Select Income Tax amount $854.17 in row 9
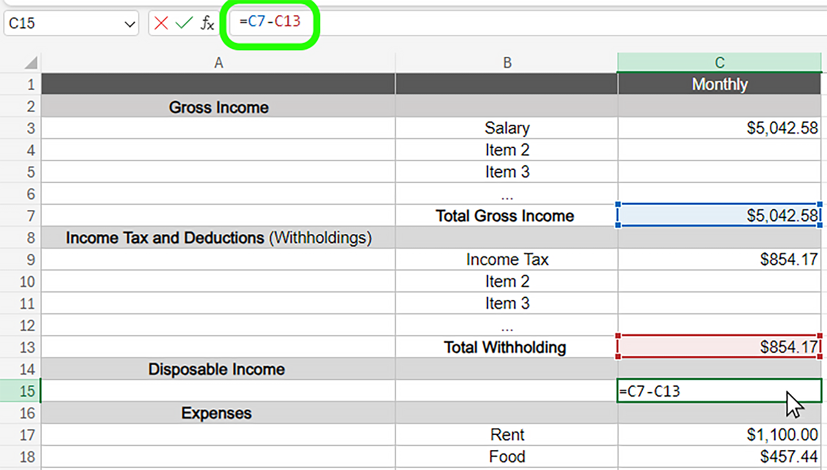The width and height of the screenshot is (827, 470). point(720,259)
